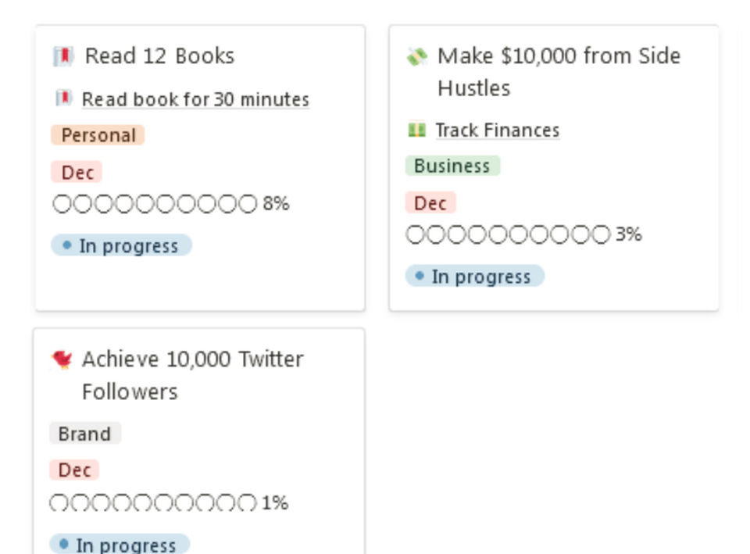
Task: Change In progress status on the Side Hustles card
Action: [x=474, y=276]
